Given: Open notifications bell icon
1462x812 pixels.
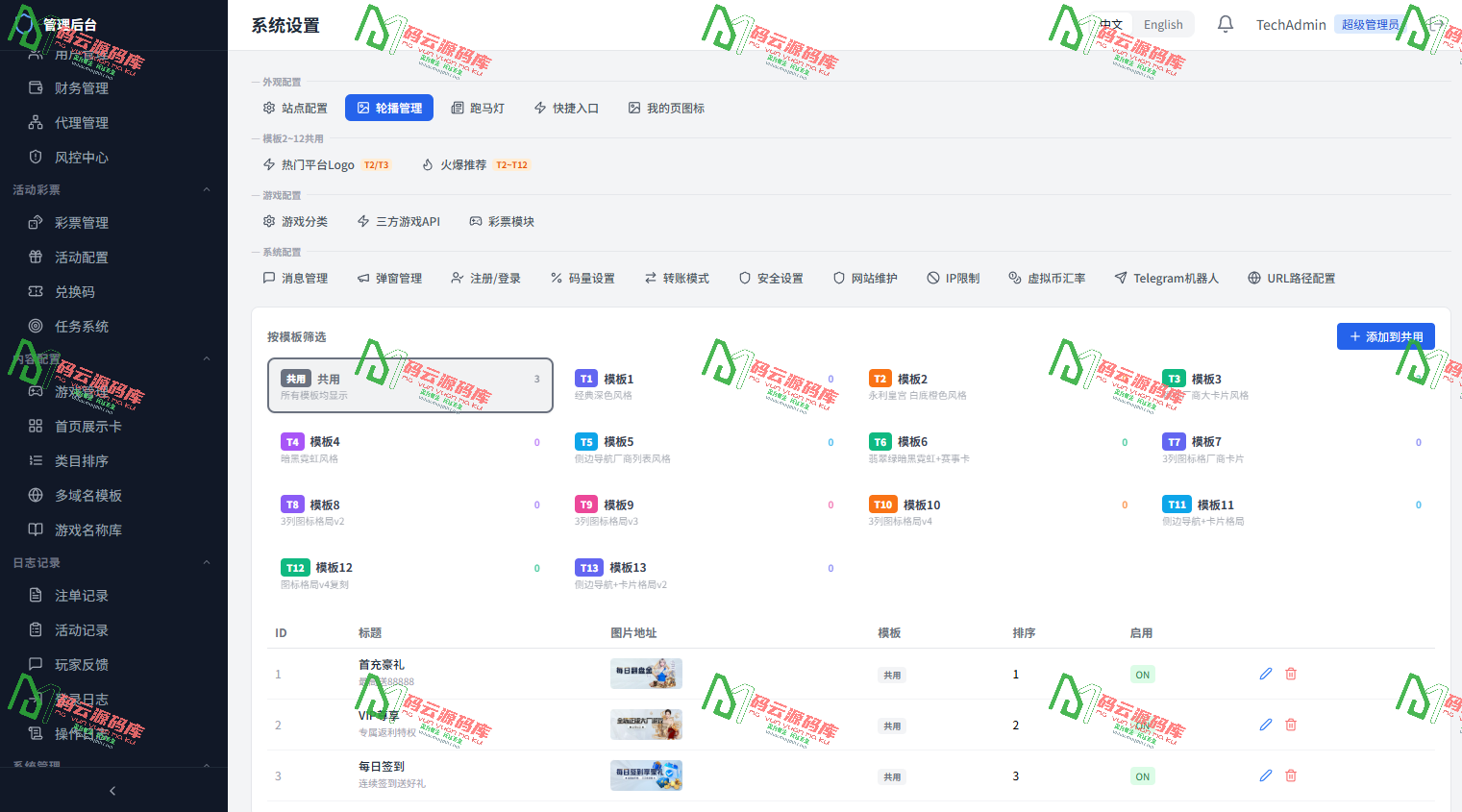Looking at the screenshot, I should (x=1226, y=24).
